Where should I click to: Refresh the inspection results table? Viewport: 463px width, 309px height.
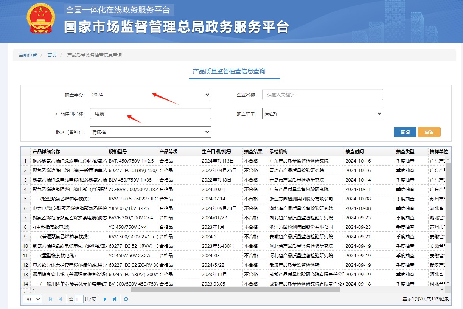126,299
